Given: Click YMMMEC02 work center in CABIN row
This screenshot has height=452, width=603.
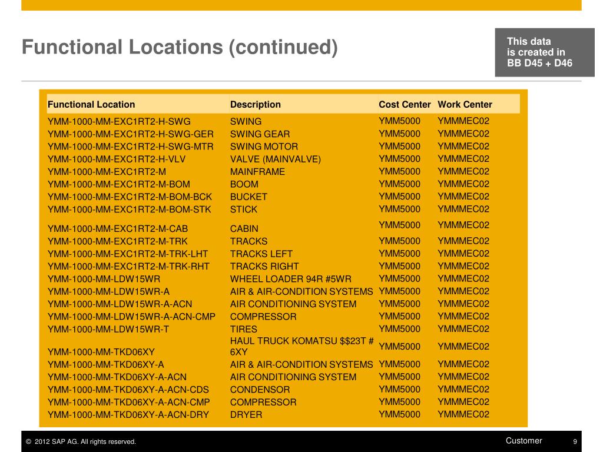Looking at the screenshot, I should [463, 225].
